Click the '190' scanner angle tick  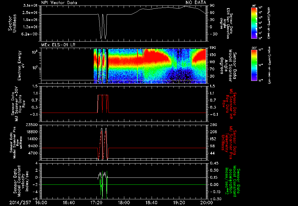[213, 48]
